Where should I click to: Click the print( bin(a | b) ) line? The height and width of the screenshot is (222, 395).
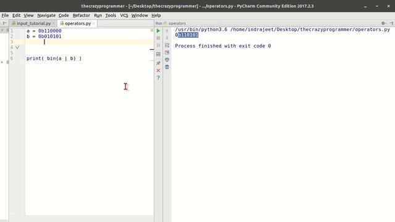point(54,59)
